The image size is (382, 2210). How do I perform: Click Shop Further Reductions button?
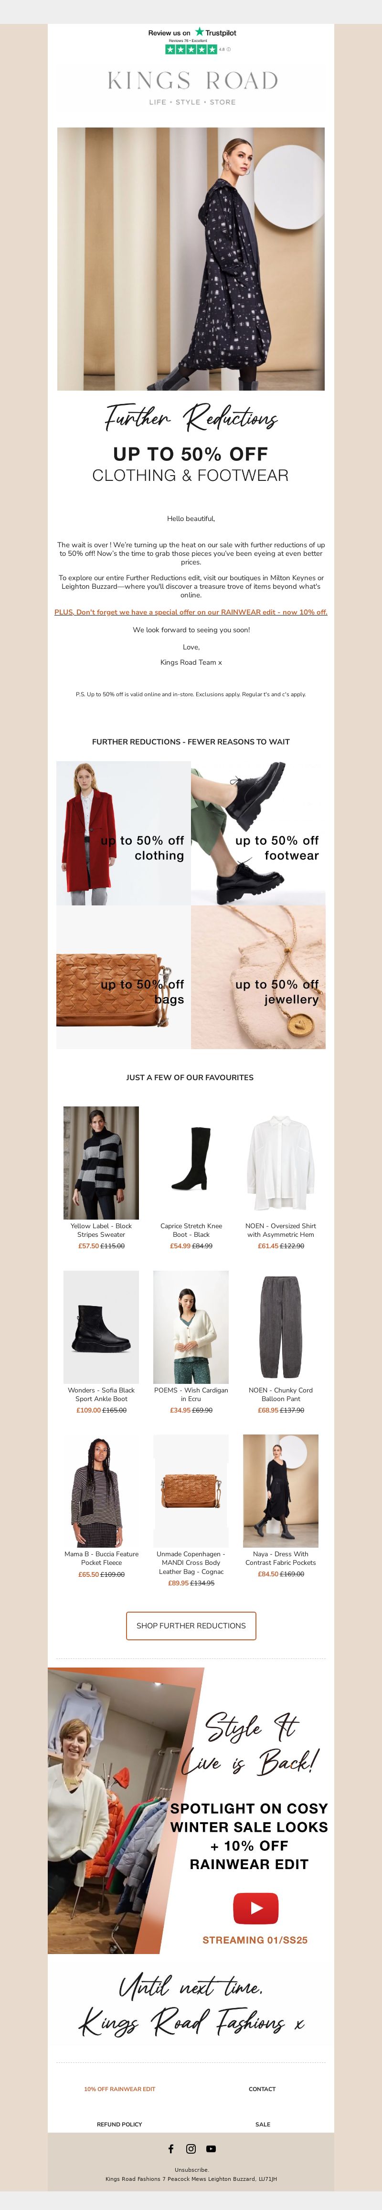click(x=191, y=1625)
